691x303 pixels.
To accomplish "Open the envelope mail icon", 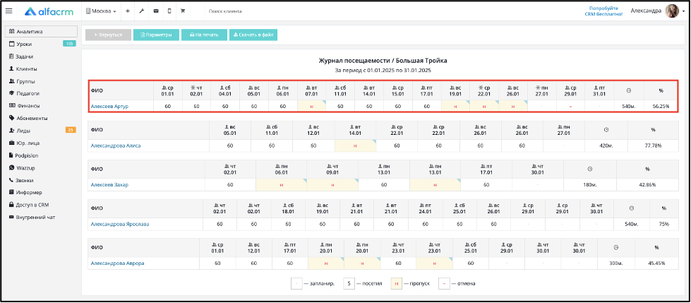I will point(155,11).
